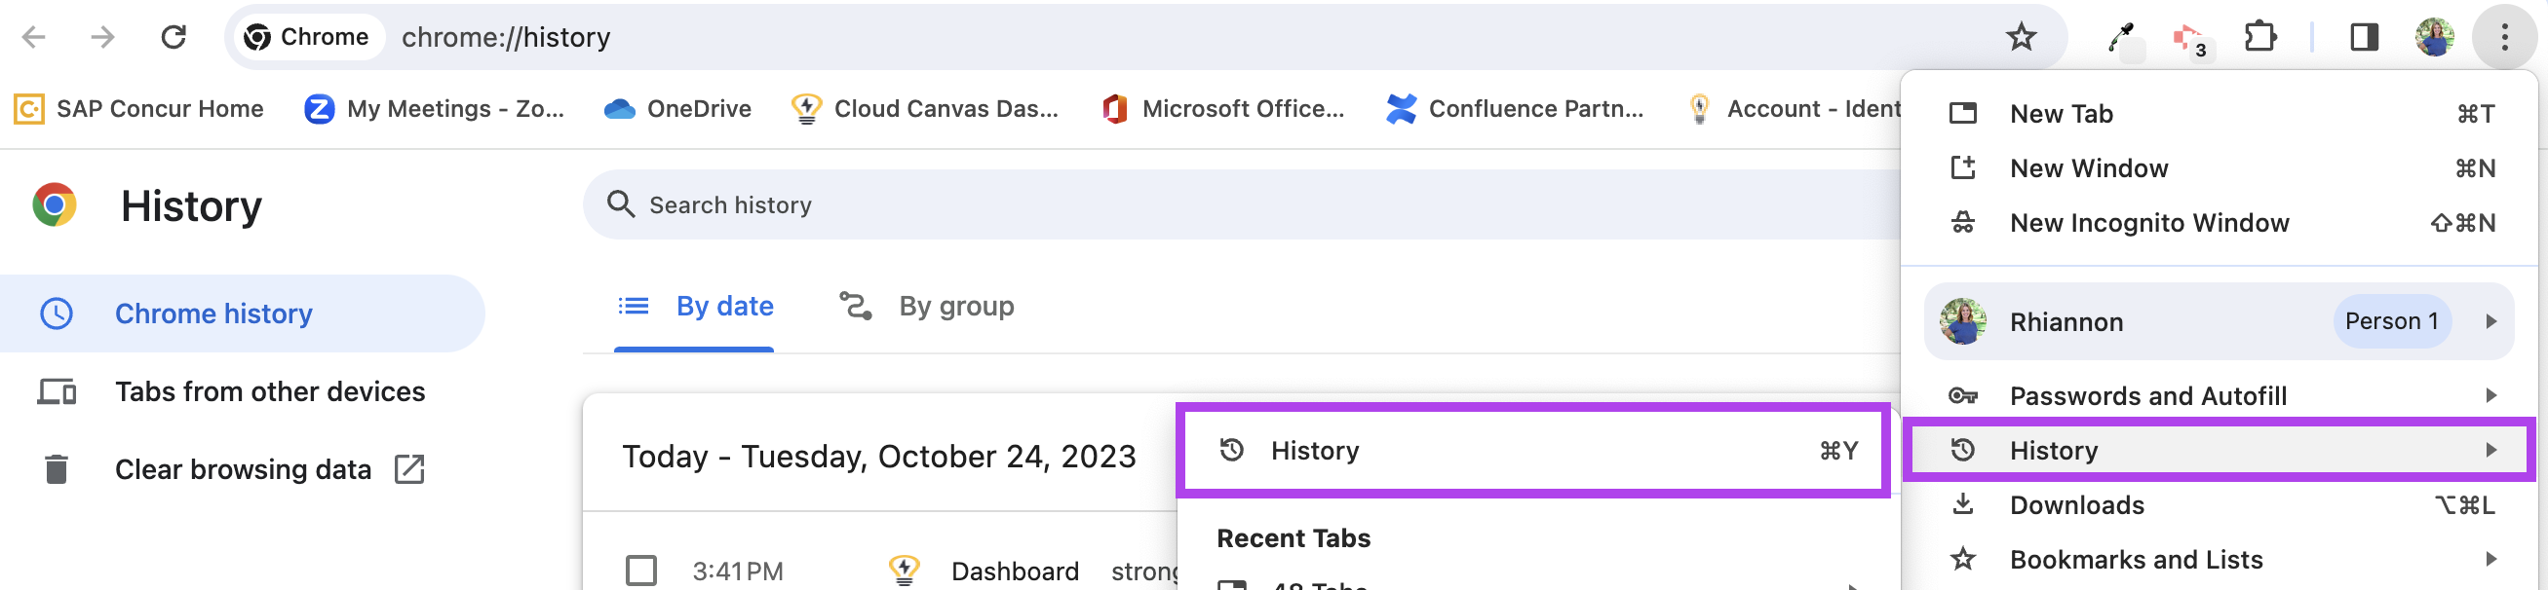
Task: Click the clock icon next to Chrome history
Action: [57, 313]
